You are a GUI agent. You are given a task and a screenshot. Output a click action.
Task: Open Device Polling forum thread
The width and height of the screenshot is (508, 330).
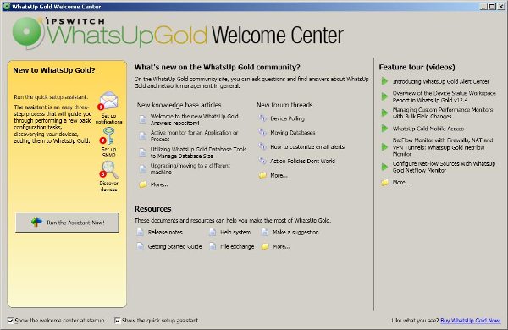tap(287, 118)
